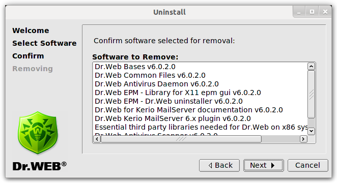Choose the Confirm step in sidebar
337x183 pixels.
[28, 56]
